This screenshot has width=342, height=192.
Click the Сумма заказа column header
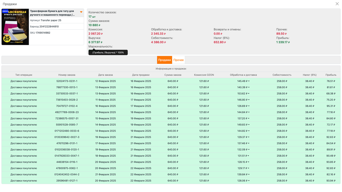point(173,75)
